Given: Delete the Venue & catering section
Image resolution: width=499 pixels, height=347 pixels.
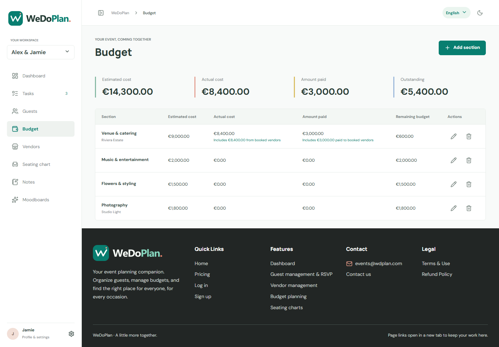Looking at the screenshot, I should point(469,136).
